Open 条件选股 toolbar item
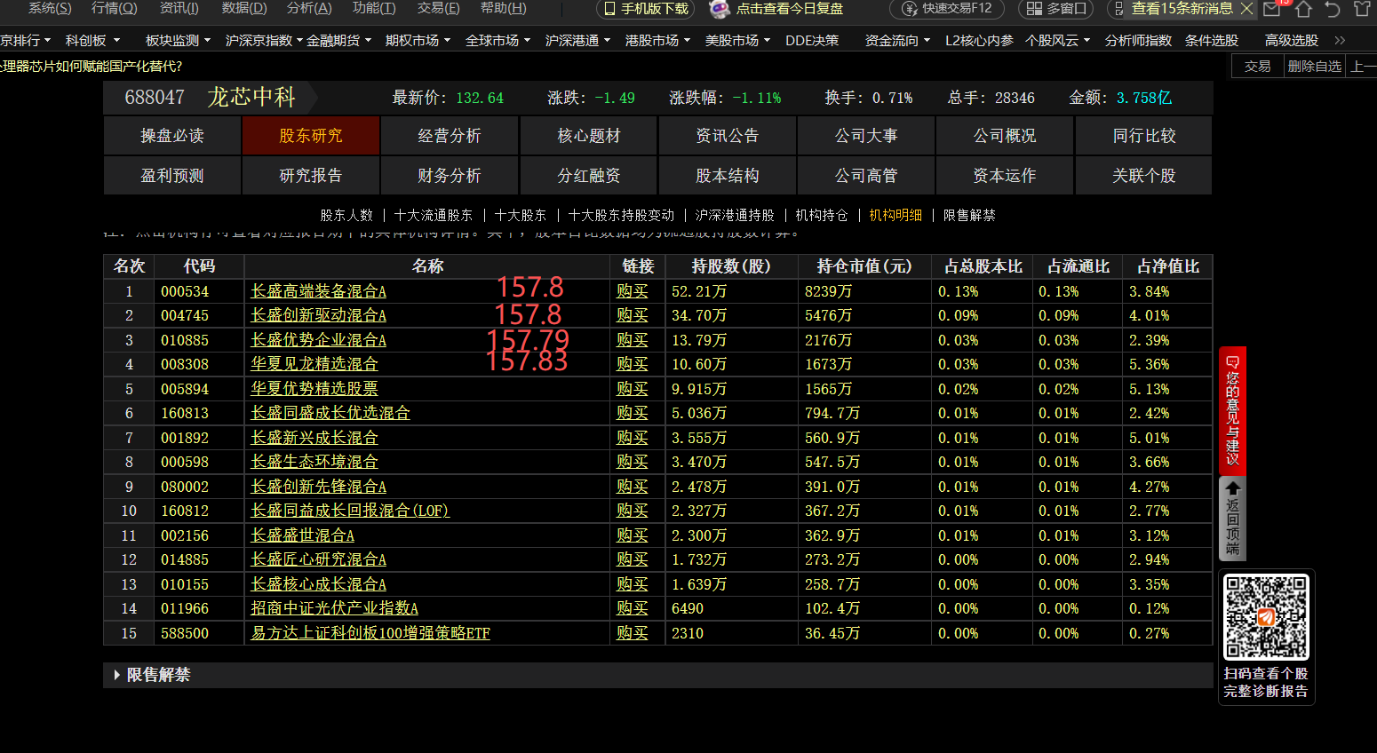1377x753 pixels. click(1212, 41)
